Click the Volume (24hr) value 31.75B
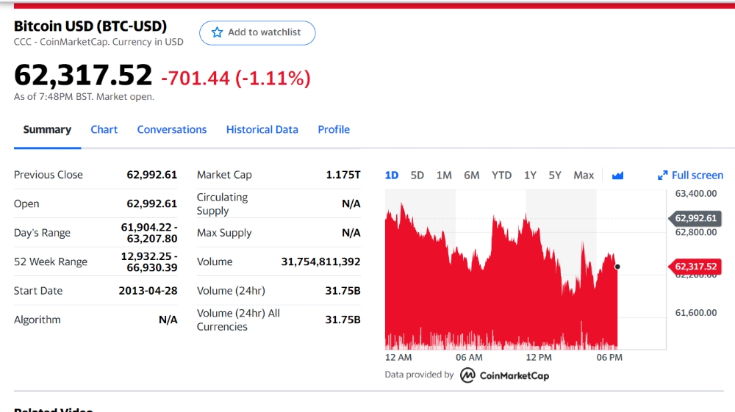This screenshot has width=735, height=412. coord(343,291)
